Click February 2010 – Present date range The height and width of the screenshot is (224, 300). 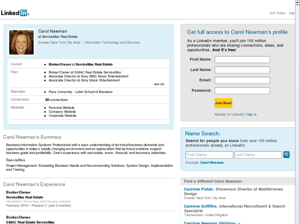pyautogui.click(x=38, y=206)
